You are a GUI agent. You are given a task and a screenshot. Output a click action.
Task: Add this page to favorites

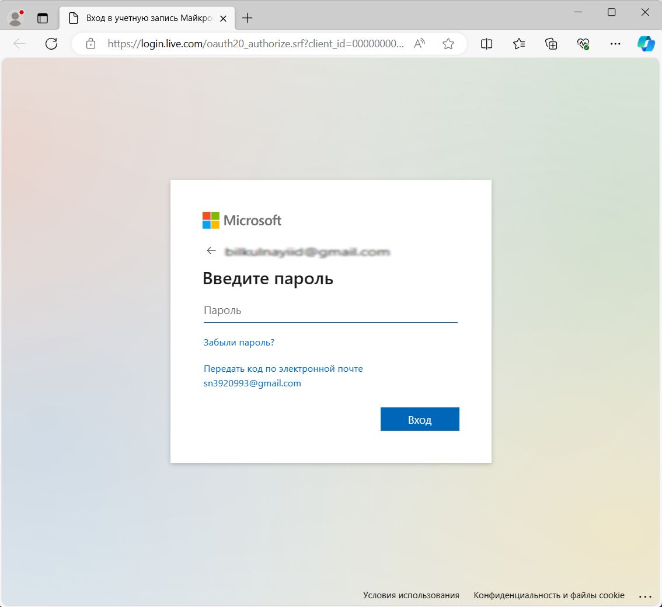pyautogui.click(x=448, y=43)
